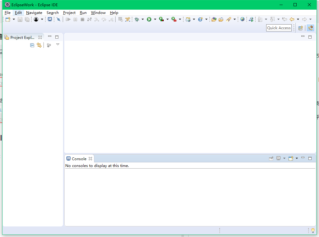
Task: Click the Disconnect debug icon
Action: pos(89,19)
